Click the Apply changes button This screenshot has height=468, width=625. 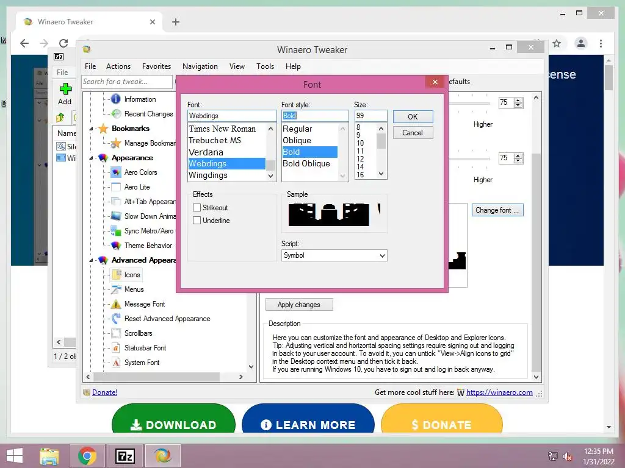[x=299, y=305]
